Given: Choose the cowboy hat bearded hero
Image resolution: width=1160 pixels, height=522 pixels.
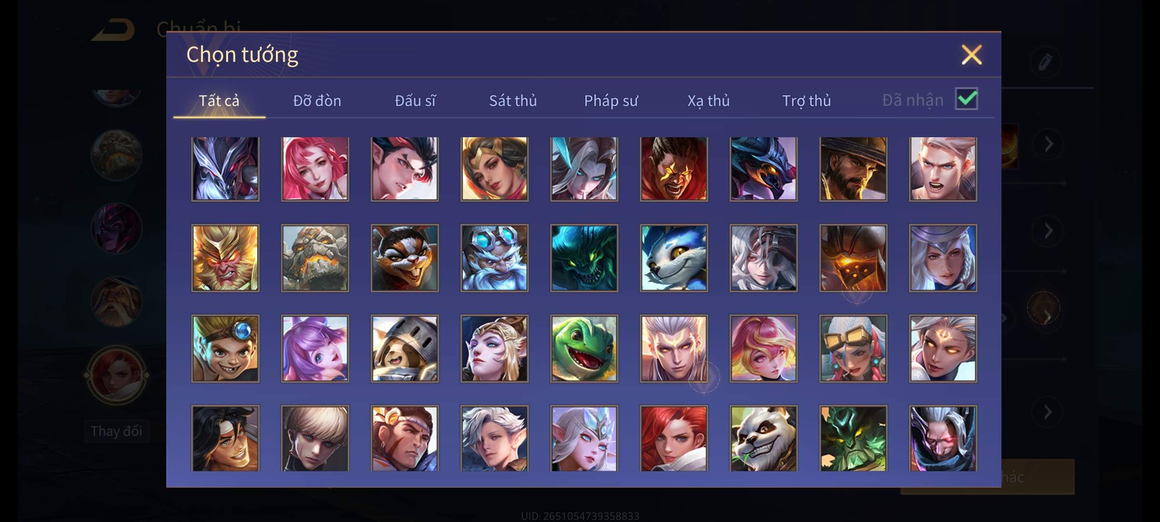Looking at the screenshot, I should point(853,169).
